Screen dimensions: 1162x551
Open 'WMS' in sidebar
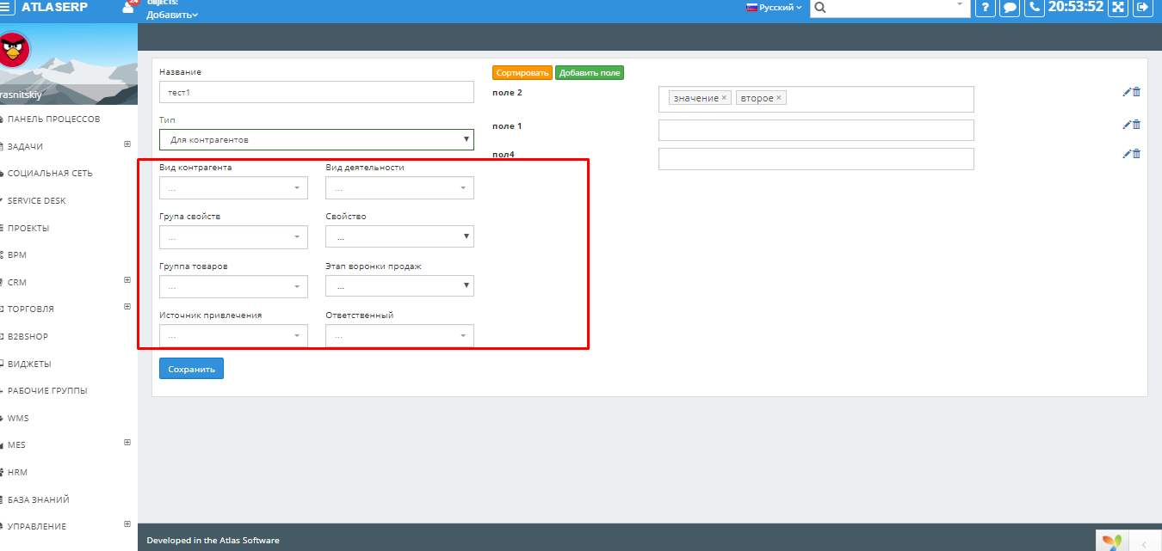coord(18,419)
